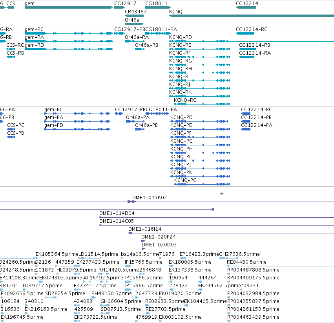334x323 pixels.
Task: Select transcript CG12917-RB
Action: point(130,29)
